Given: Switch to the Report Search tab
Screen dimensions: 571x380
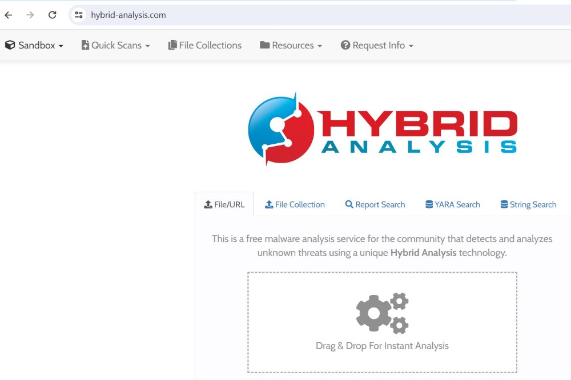Looking at the screenshot, I should (x=375, y=205).
